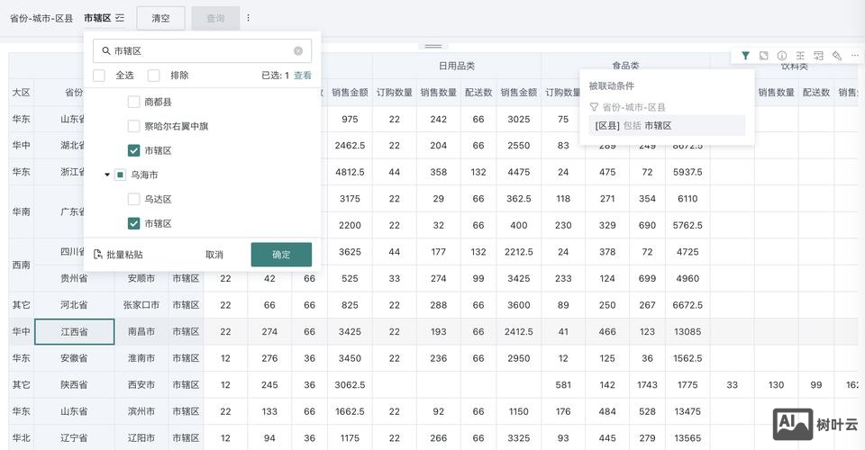Click the magnifier icon in search box
This screenshot has height=450, width=865.
[x=106, y=50]
